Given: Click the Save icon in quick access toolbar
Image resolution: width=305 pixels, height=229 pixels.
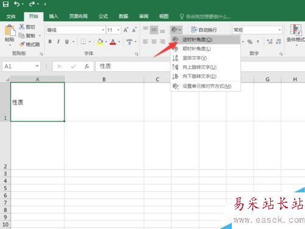Looking at the screenshot, I should 5,4.
